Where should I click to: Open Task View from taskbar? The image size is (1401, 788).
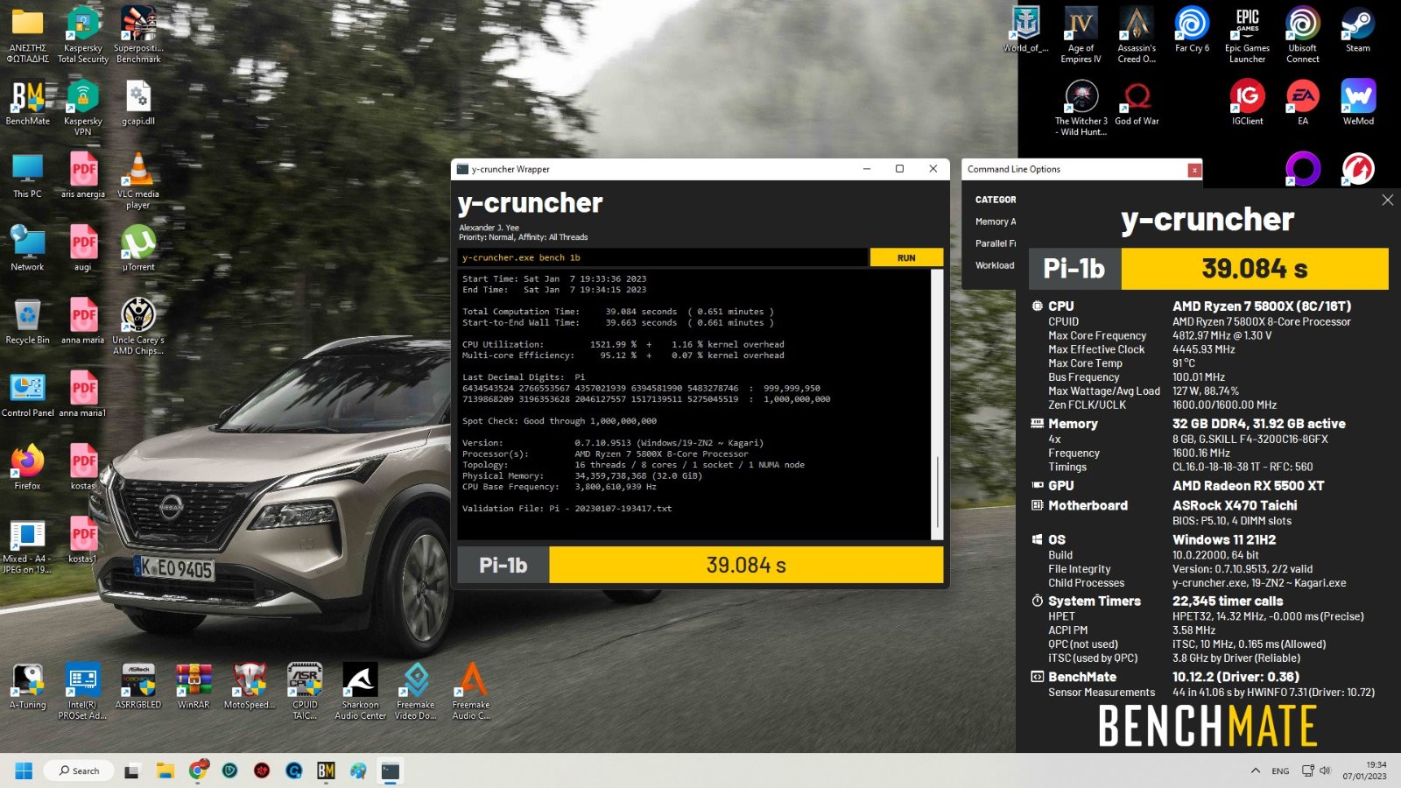[132, 770]
